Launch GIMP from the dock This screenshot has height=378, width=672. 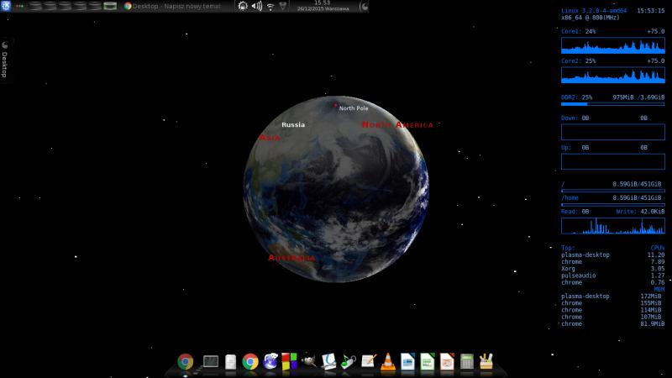(310, 361)
